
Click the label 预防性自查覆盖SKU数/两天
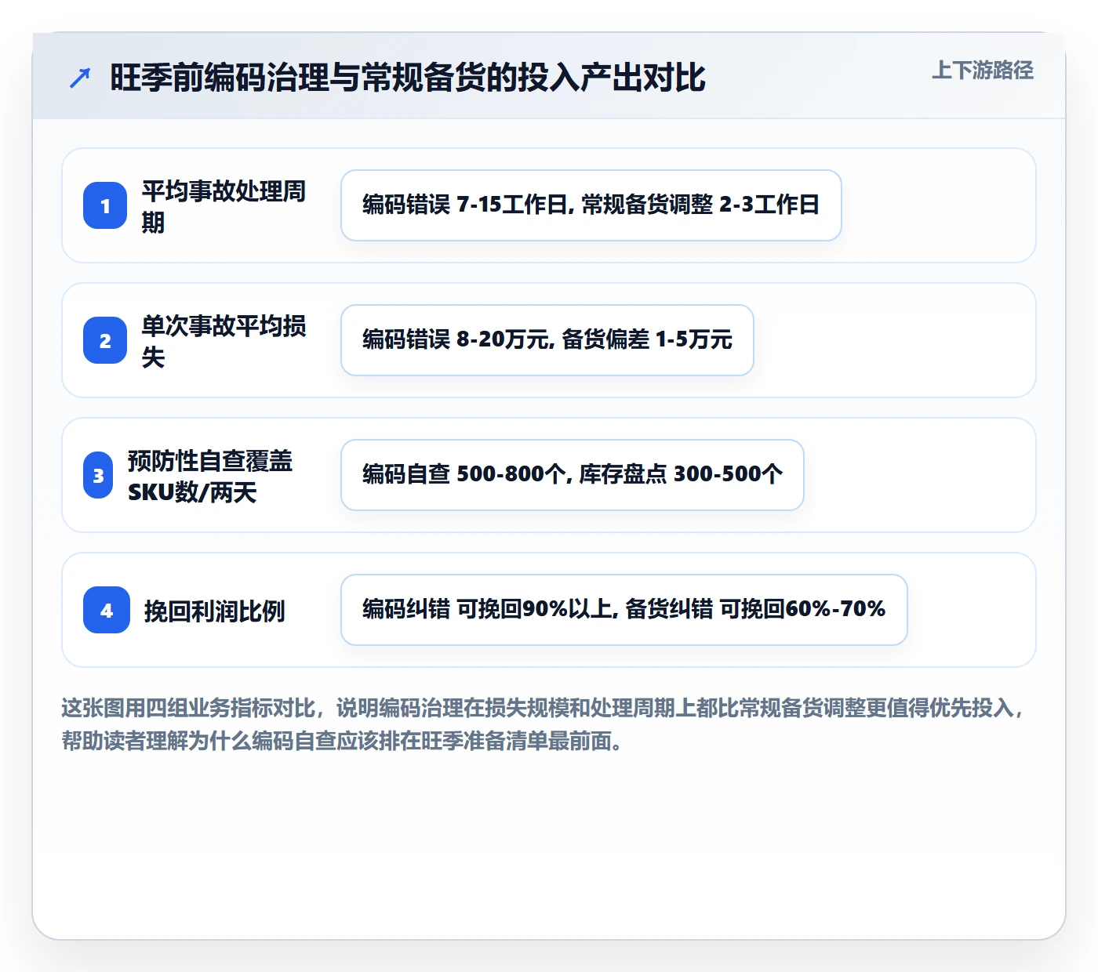[x=210, y=476]
